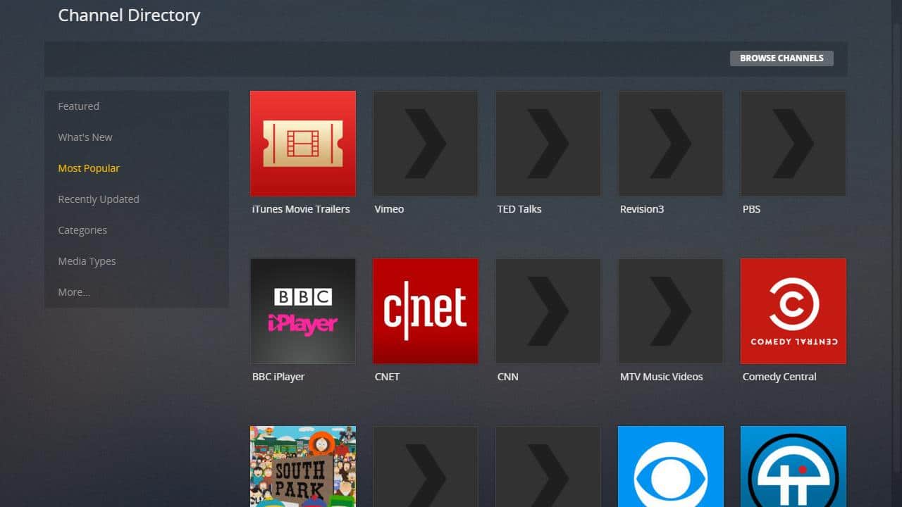The image size is (902, 507).
Task: Open the Categories sidebar item
Action: 82,230
